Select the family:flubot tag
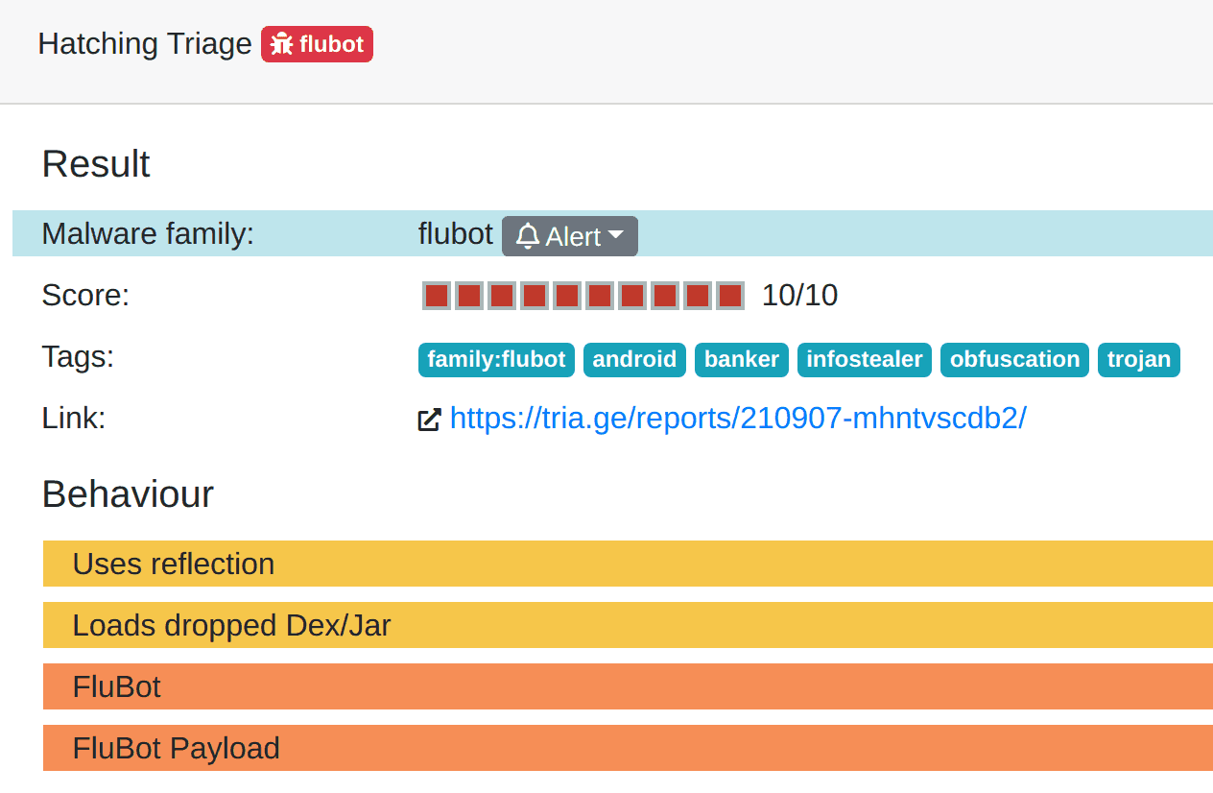1213x793 pixels. 496,359
